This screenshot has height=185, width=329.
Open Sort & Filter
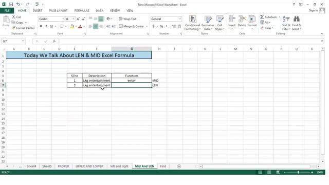point(286,23)
